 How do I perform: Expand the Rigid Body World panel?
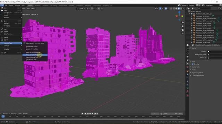(x=197, y=73)
